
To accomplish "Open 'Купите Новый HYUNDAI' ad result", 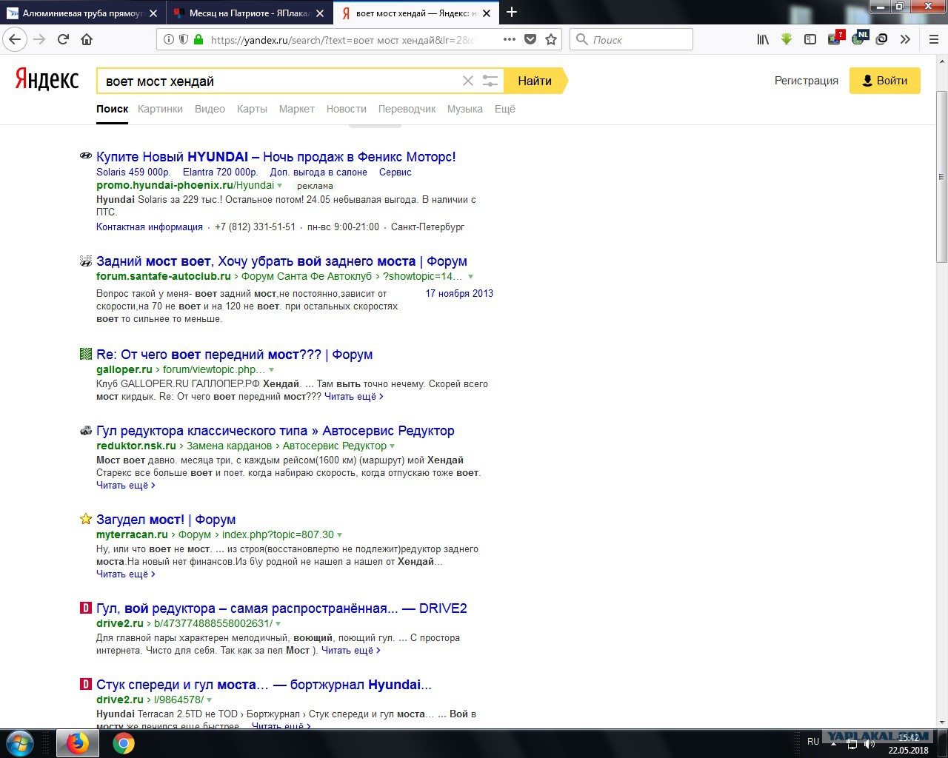I will tap(276, 157).
